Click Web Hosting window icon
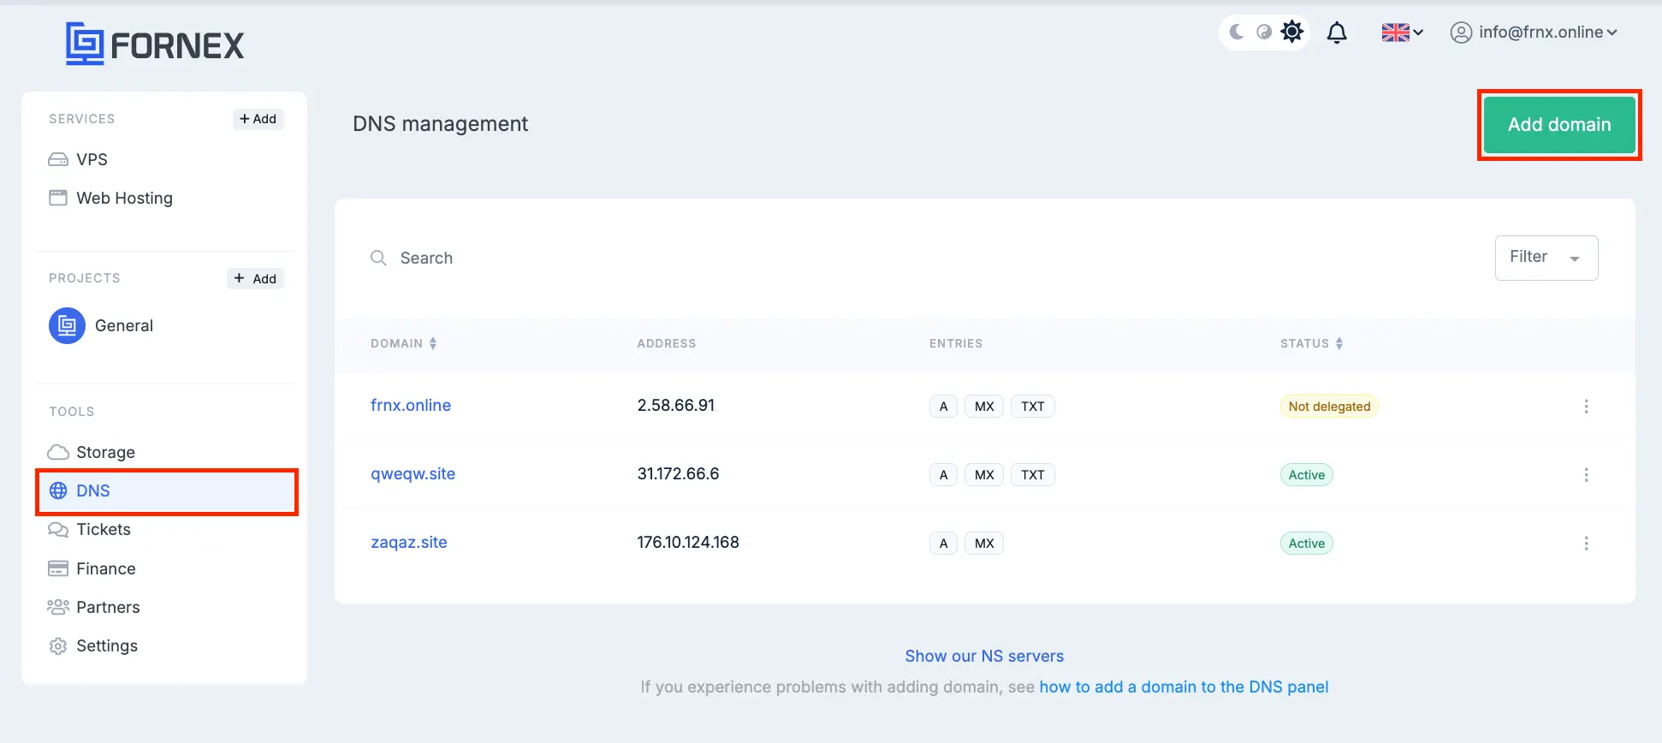Image resolution: width=1662 pixels, height=743 pixels. (58, 198)
